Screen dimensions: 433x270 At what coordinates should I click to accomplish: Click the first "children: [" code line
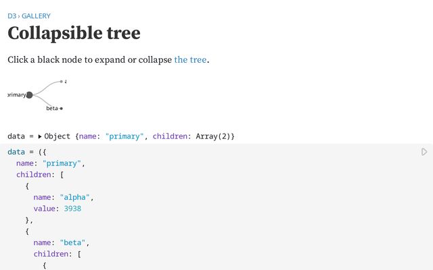tap(40, 175)
